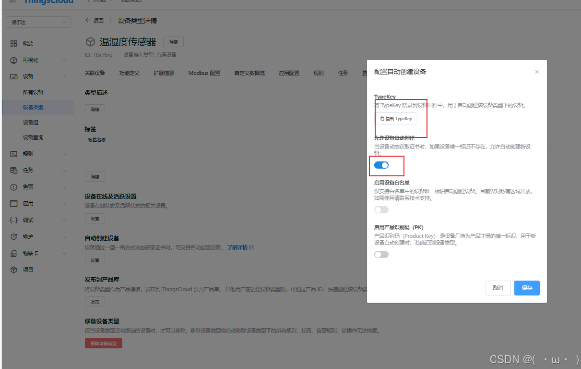Click the red 移除设备类型 button
This screenshot has height=369, width=581.
103,343
